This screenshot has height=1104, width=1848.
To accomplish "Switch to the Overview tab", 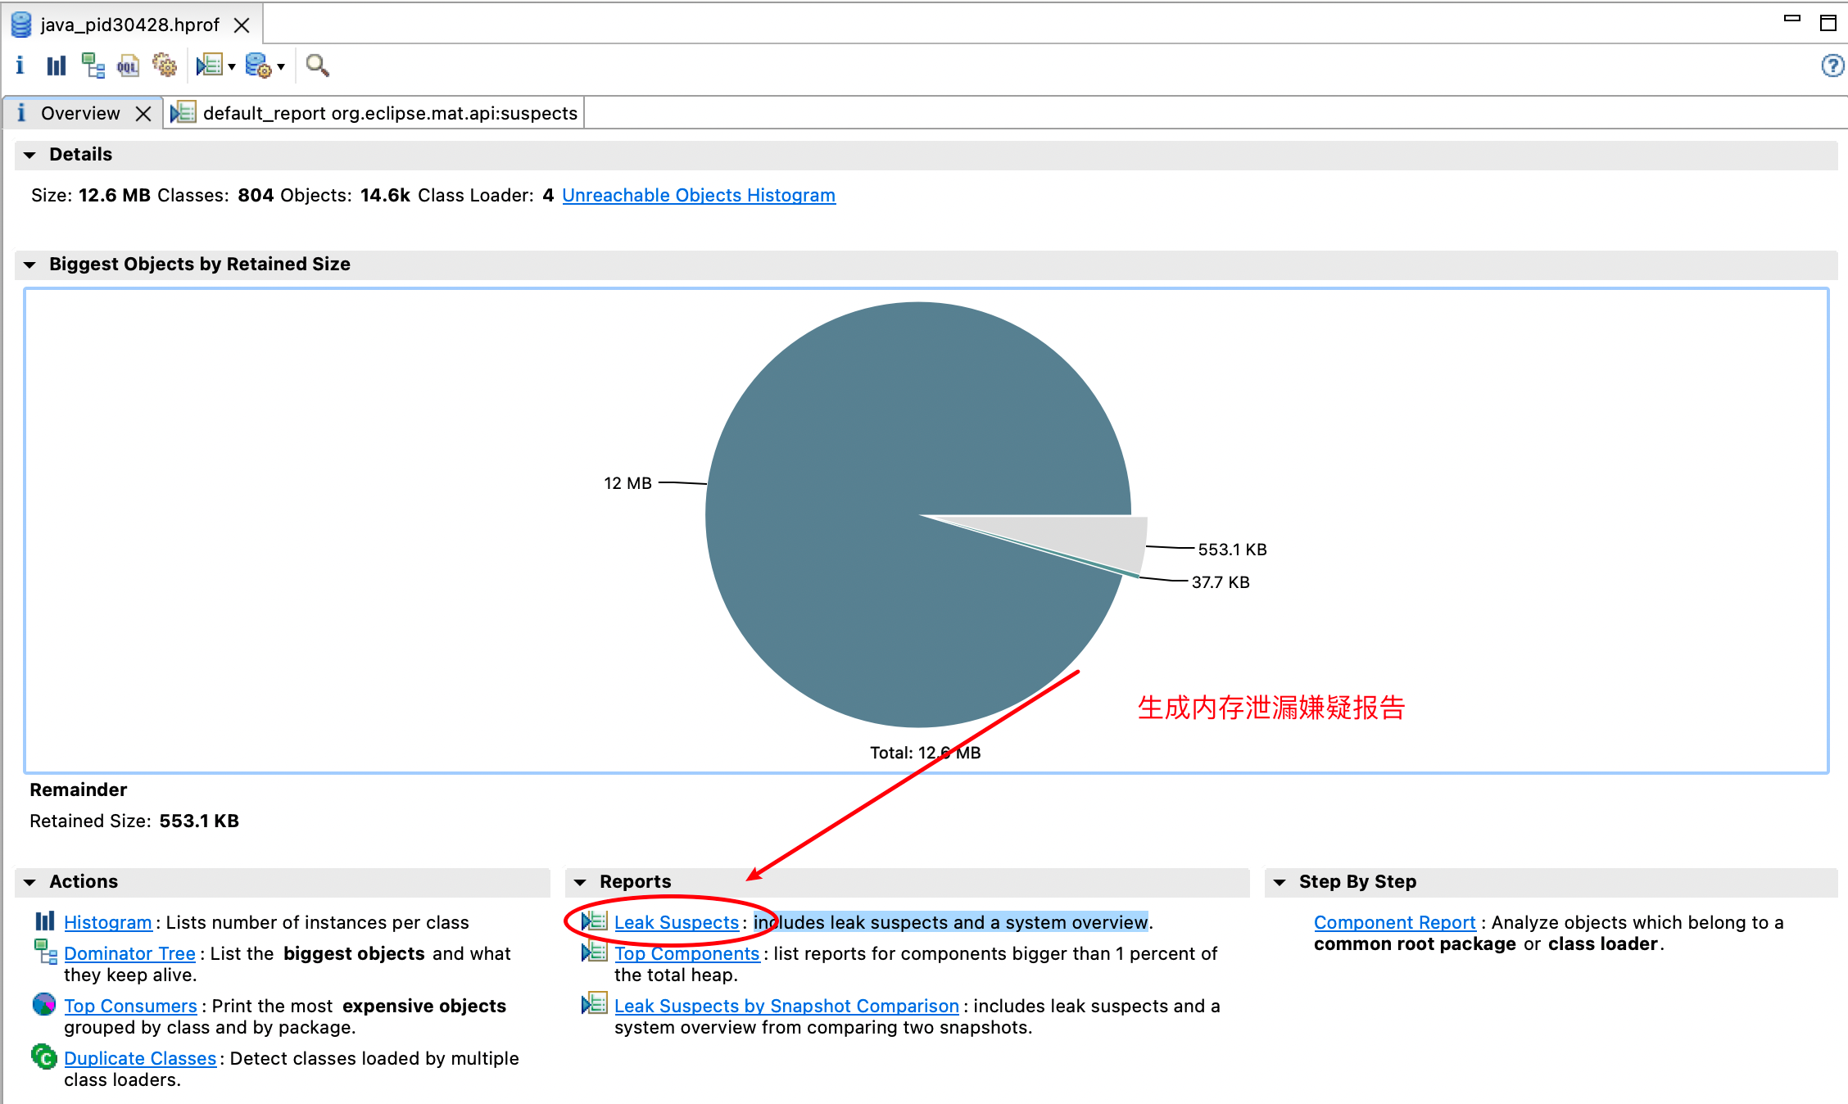I will (80, 113).
